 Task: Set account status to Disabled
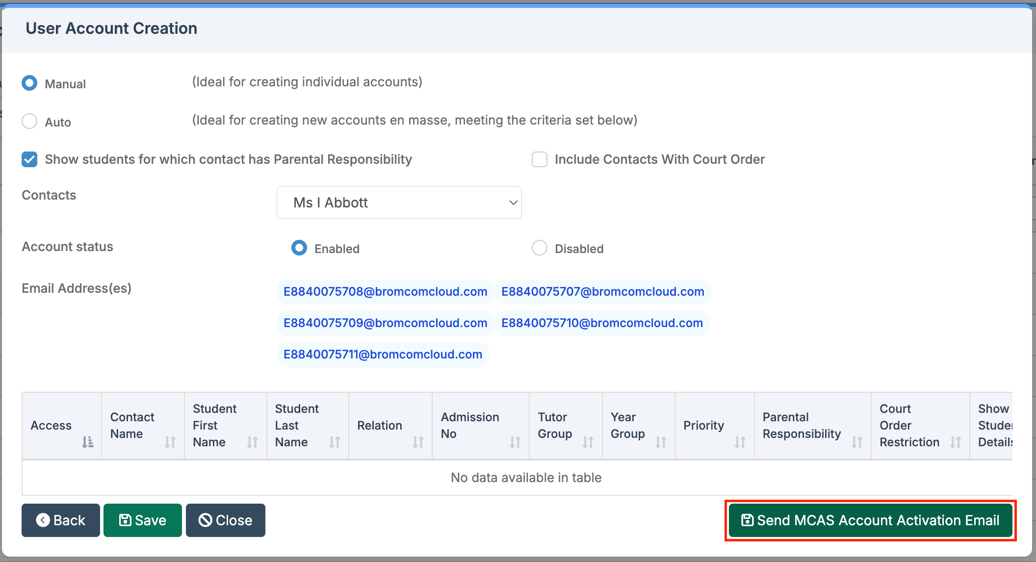[540, 248]
